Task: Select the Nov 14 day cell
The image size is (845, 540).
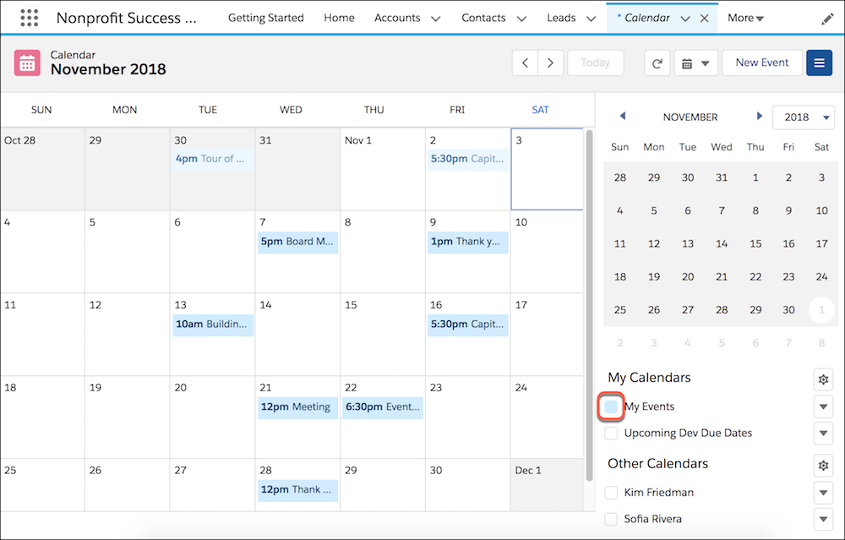Action: click(297, 334)
